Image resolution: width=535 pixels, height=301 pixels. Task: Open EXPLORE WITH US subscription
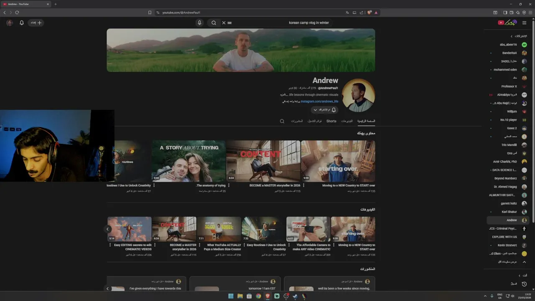(x=509, y=237)
